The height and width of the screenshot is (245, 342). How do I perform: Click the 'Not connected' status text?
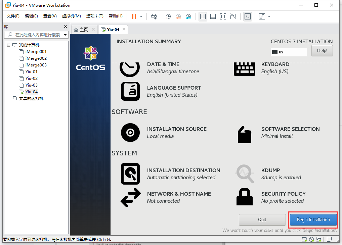[x=163, y=201]
